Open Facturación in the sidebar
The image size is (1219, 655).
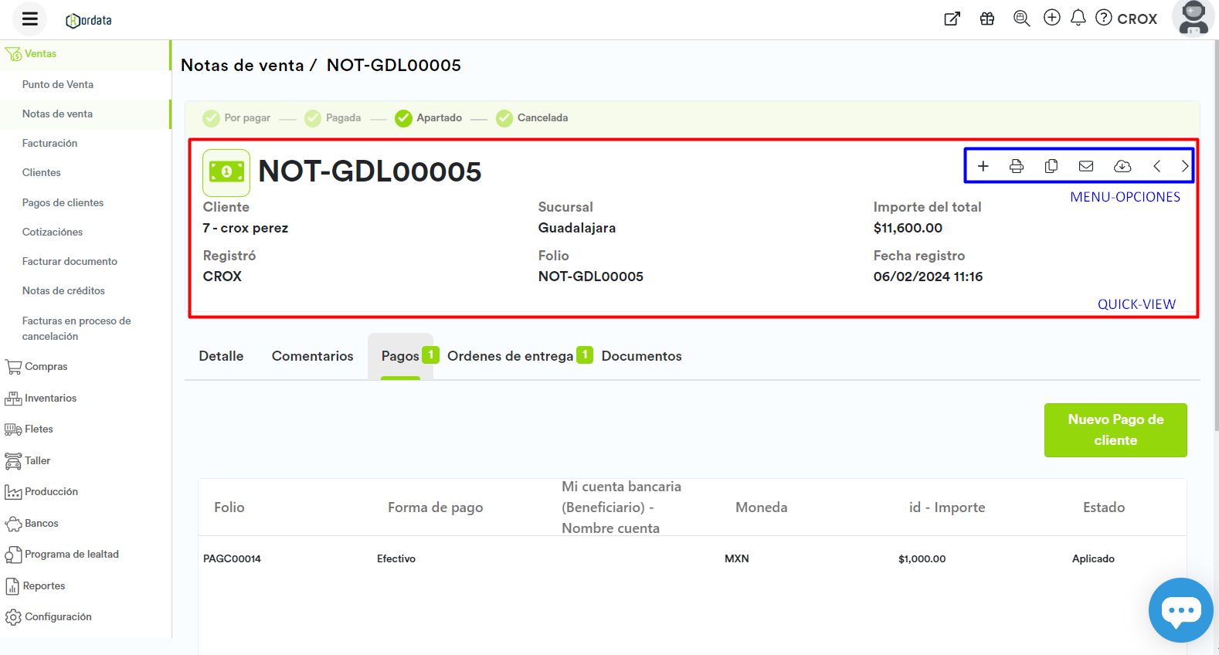point(49,144)
